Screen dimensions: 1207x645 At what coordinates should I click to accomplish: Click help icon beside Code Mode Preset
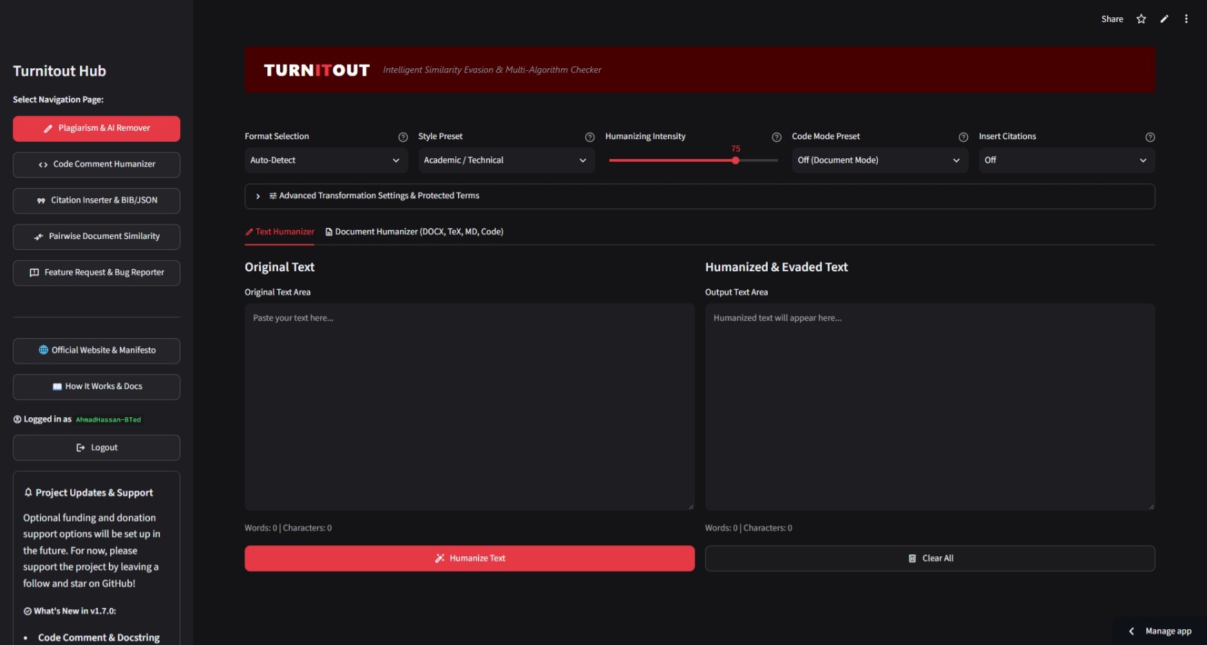[x=963, y=137]
